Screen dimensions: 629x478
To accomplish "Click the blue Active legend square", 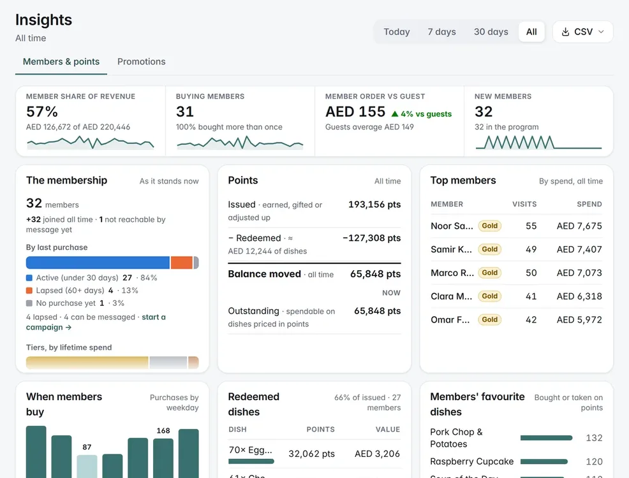I will coord(29,278).
